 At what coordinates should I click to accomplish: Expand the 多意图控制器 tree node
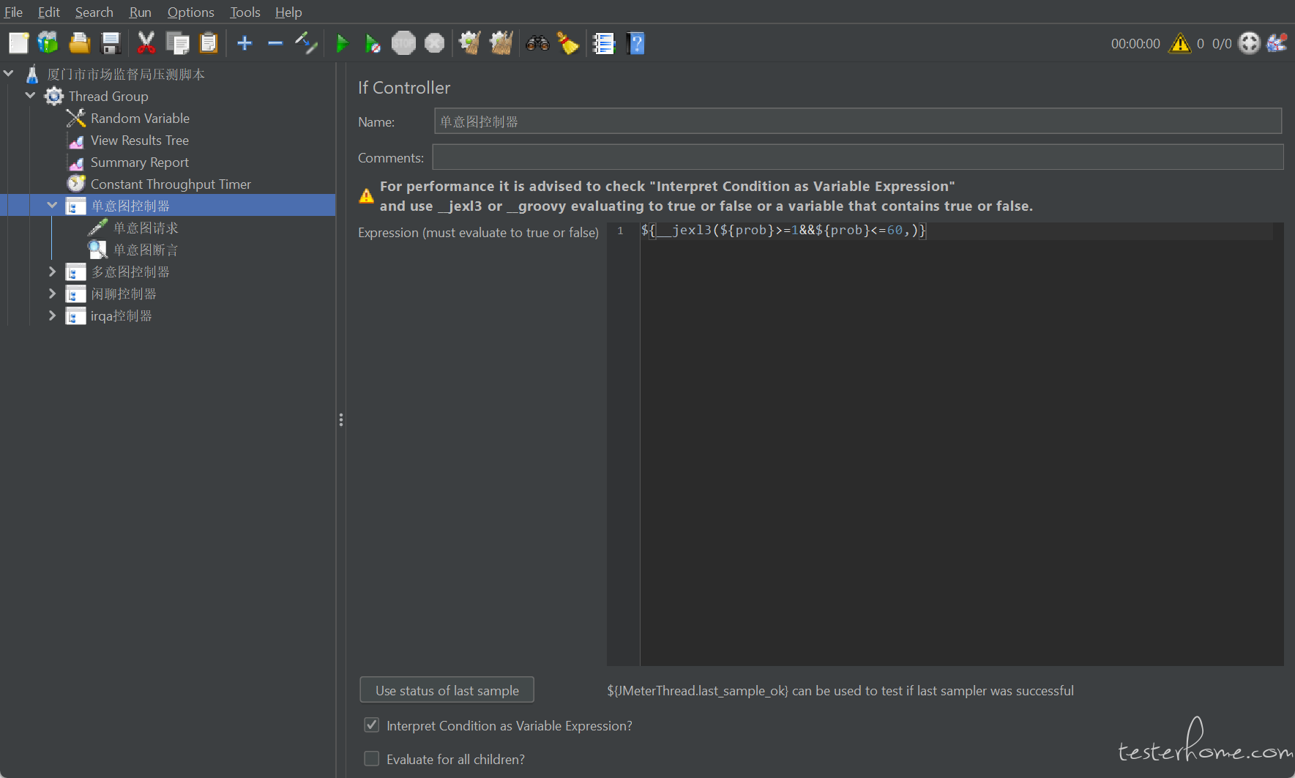(x=52, y=272)
